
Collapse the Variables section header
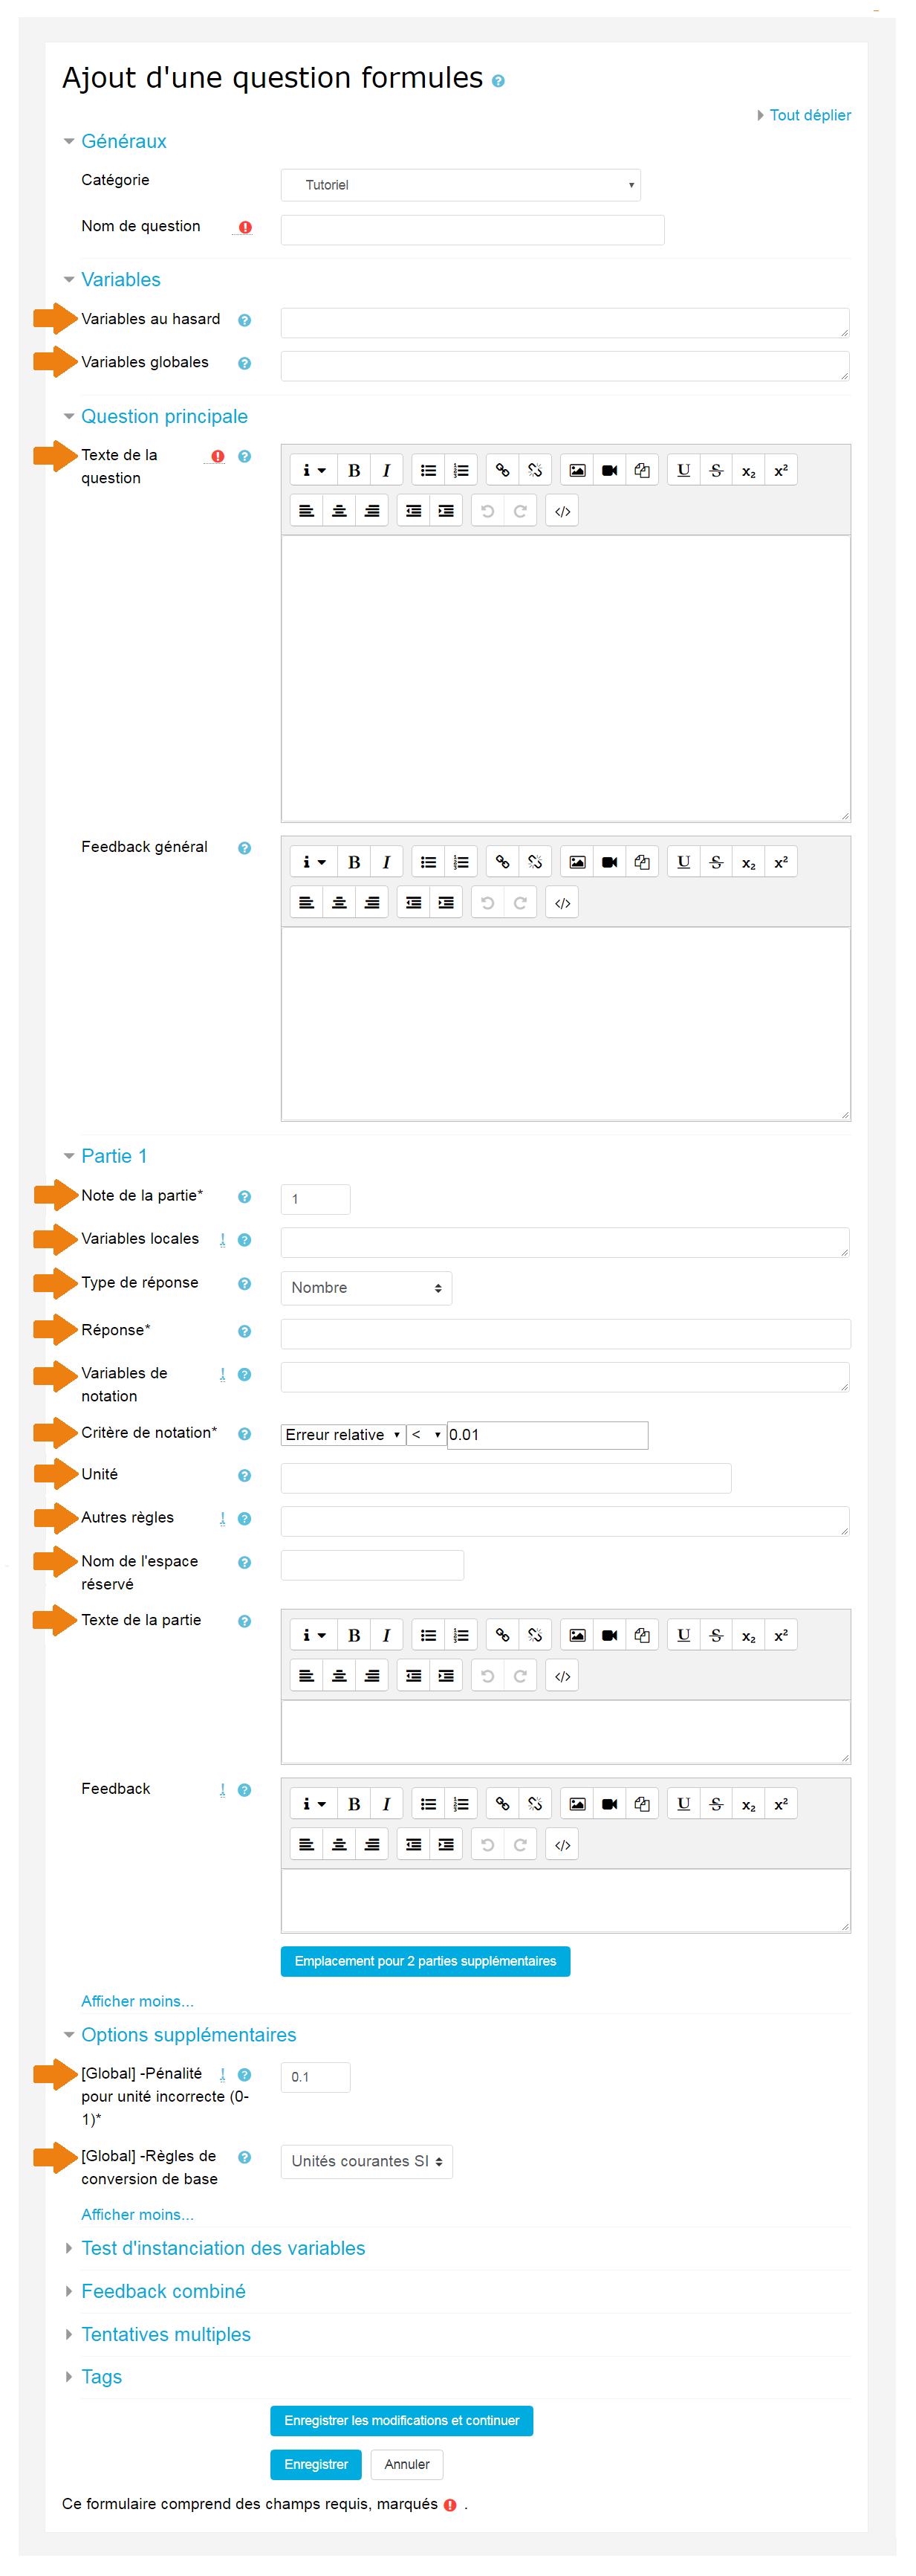[121, 280]
